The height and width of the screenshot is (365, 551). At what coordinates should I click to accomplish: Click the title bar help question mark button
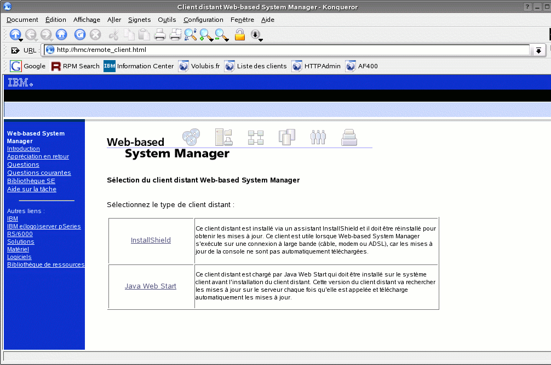pyautogui.click(x=527, y=7)
